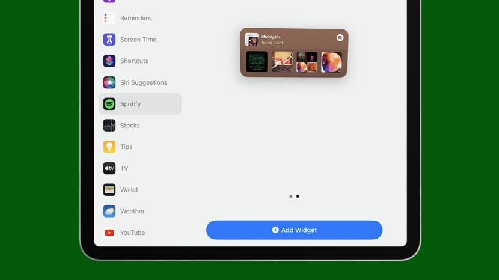Click the Spotify logo in widget preview
Viewport: 499px width, 280px height.
click(340, 38)
